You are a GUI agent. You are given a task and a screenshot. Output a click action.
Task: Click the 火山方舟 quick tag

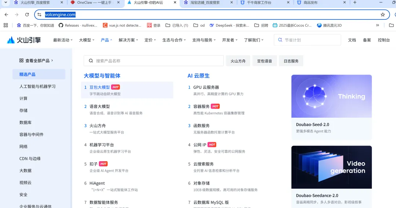tap(238, 61)
